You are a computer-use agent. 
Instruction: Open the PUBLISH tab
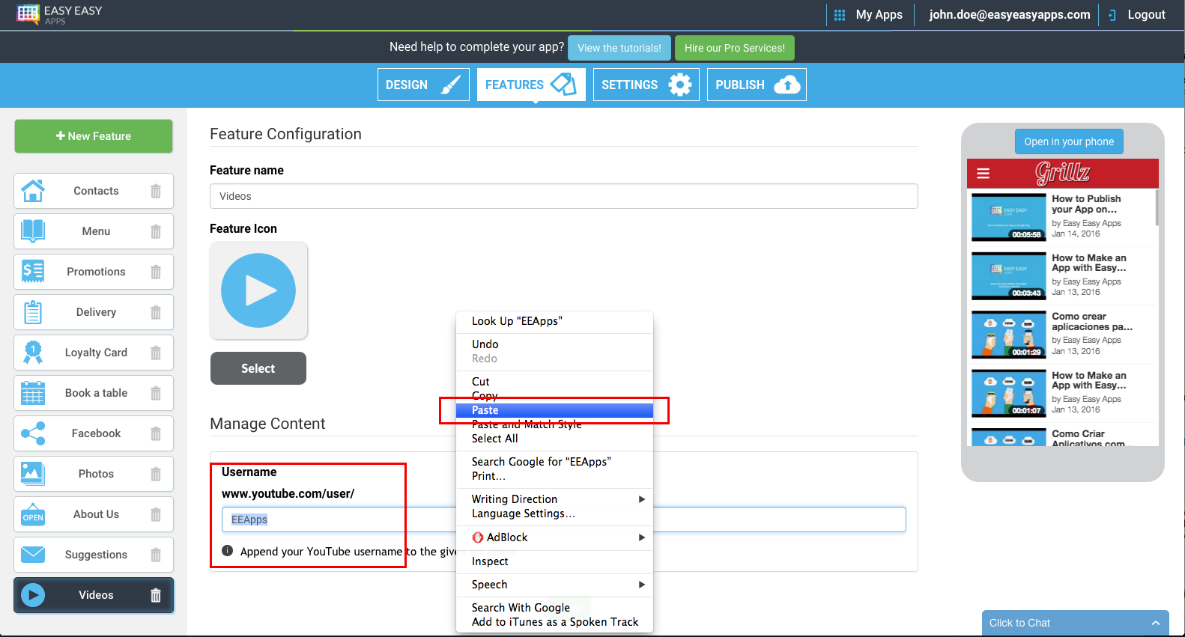pos(757,85)
